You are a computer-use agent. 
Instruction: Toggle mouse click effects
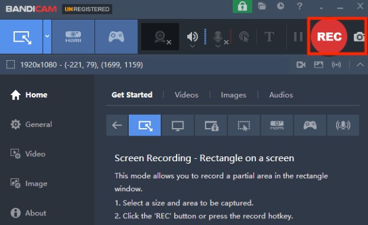click(x=244, y=37)
